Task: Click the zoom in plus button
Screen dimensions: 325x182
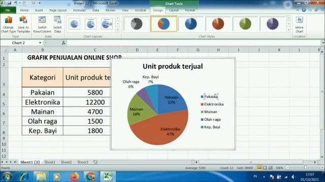Action: (x=322, y=168)
